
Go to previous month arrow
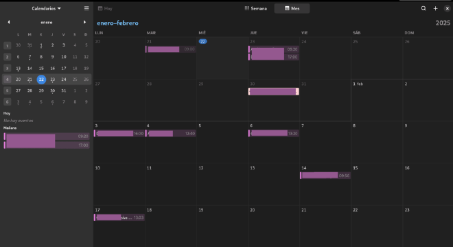point(9,22)
